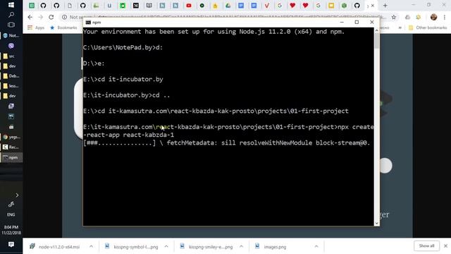Expand options for images.png download

tap(316, 246)
